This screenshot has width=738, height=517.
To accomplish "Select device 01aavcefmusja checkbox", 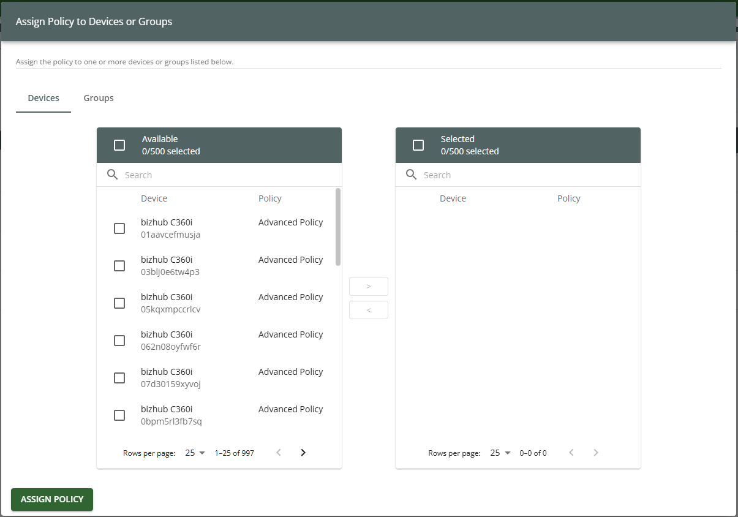I will pos(119,228).
